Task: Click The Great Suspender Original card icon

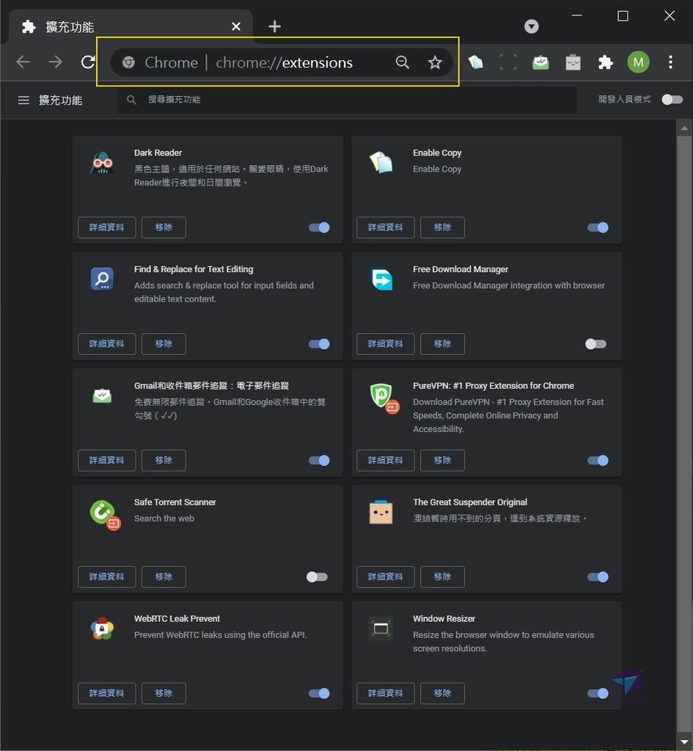Action: coord(381,512)
